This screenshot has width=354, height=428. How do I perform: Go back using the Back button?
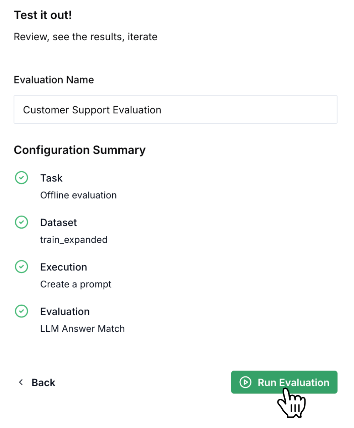pyautogui.click(x=43, y=382)
